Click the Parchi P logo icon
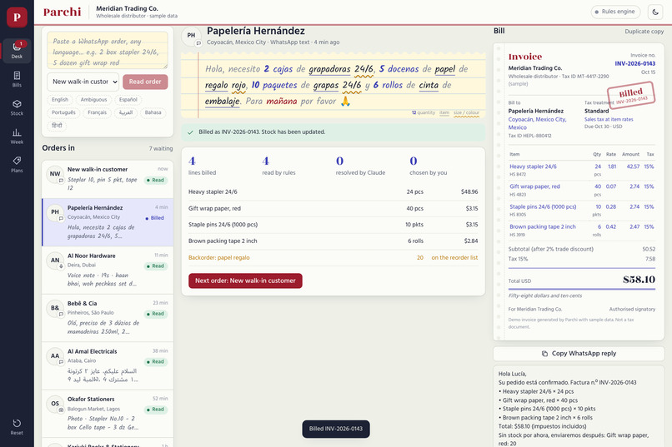672x447 pixels. pos(17,17)
